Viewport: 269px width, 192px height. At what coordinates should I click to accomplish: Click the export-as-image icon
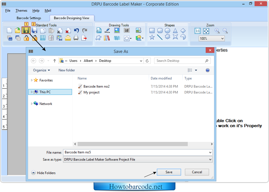[x=59, y=38]
